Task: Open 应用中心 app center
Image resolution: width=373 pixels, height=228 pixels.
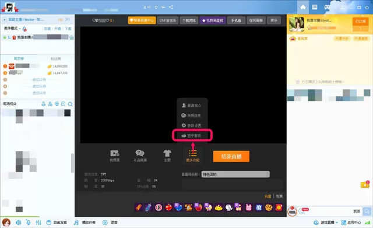Action: coord(351,223)
